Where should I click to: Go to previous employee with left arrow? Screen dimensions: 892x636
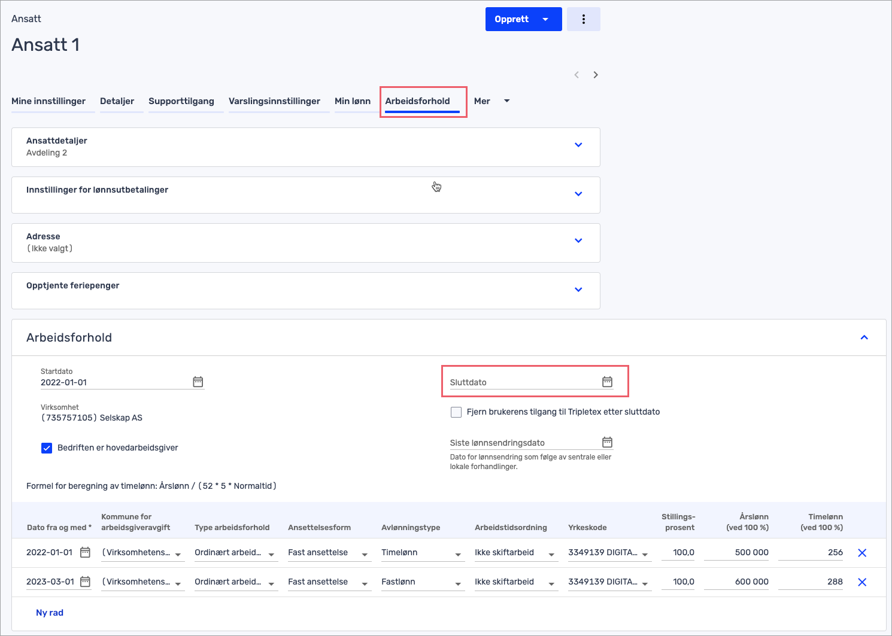(577, 75)
